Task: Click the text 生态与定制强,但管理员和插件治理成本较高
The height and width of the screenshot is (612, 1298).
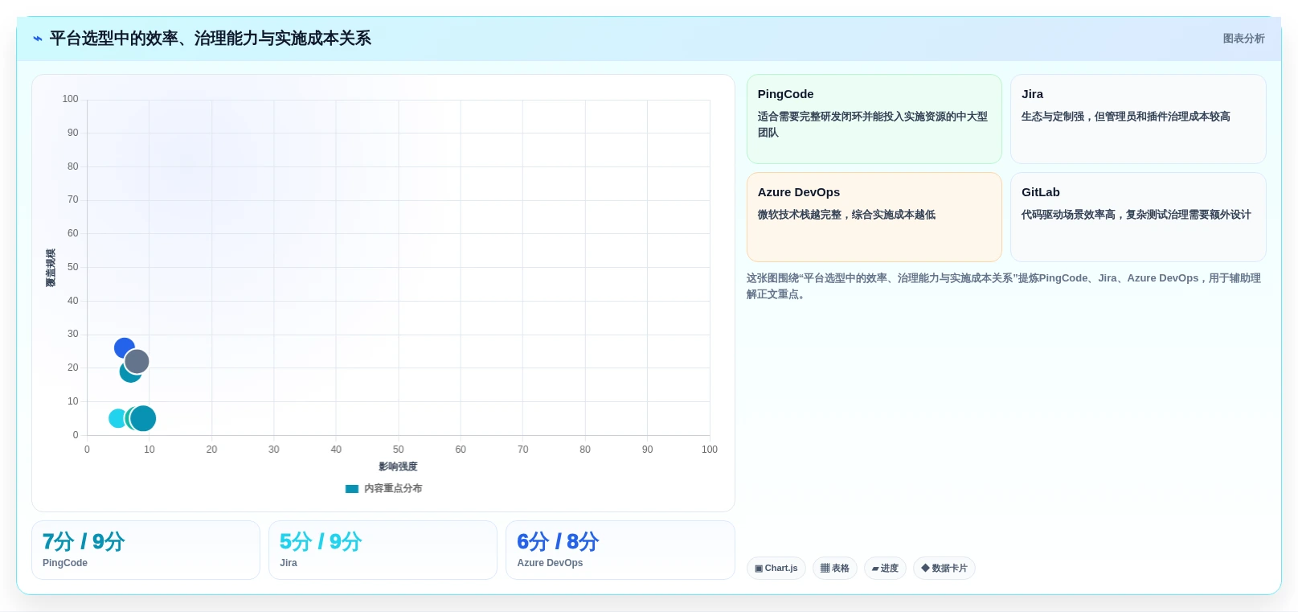Action: [1125, 117]
